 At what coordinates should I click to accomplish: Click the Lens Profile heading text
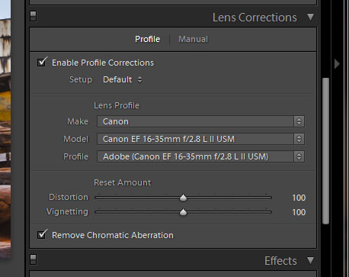tap(117, 105)
